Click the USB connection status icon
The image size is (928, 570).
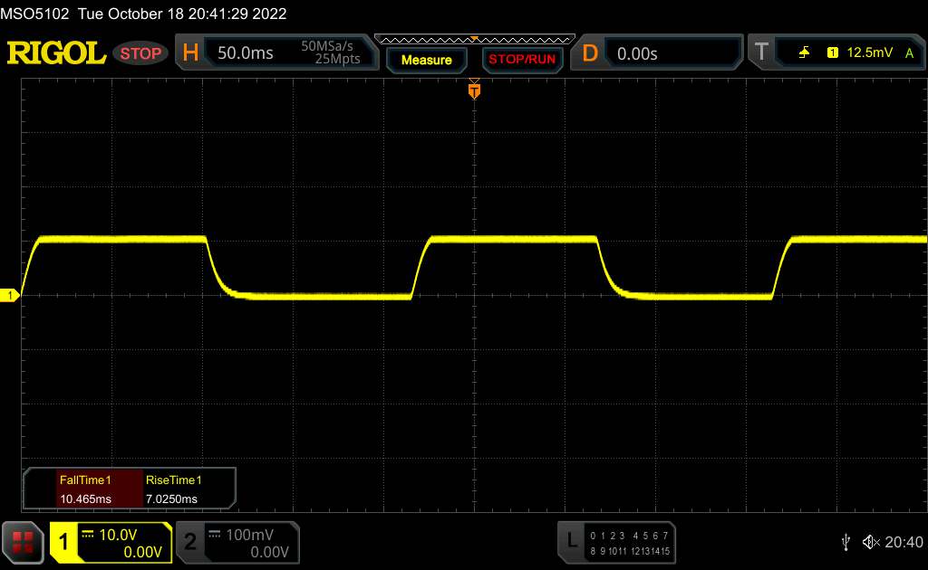pos(846,542)
